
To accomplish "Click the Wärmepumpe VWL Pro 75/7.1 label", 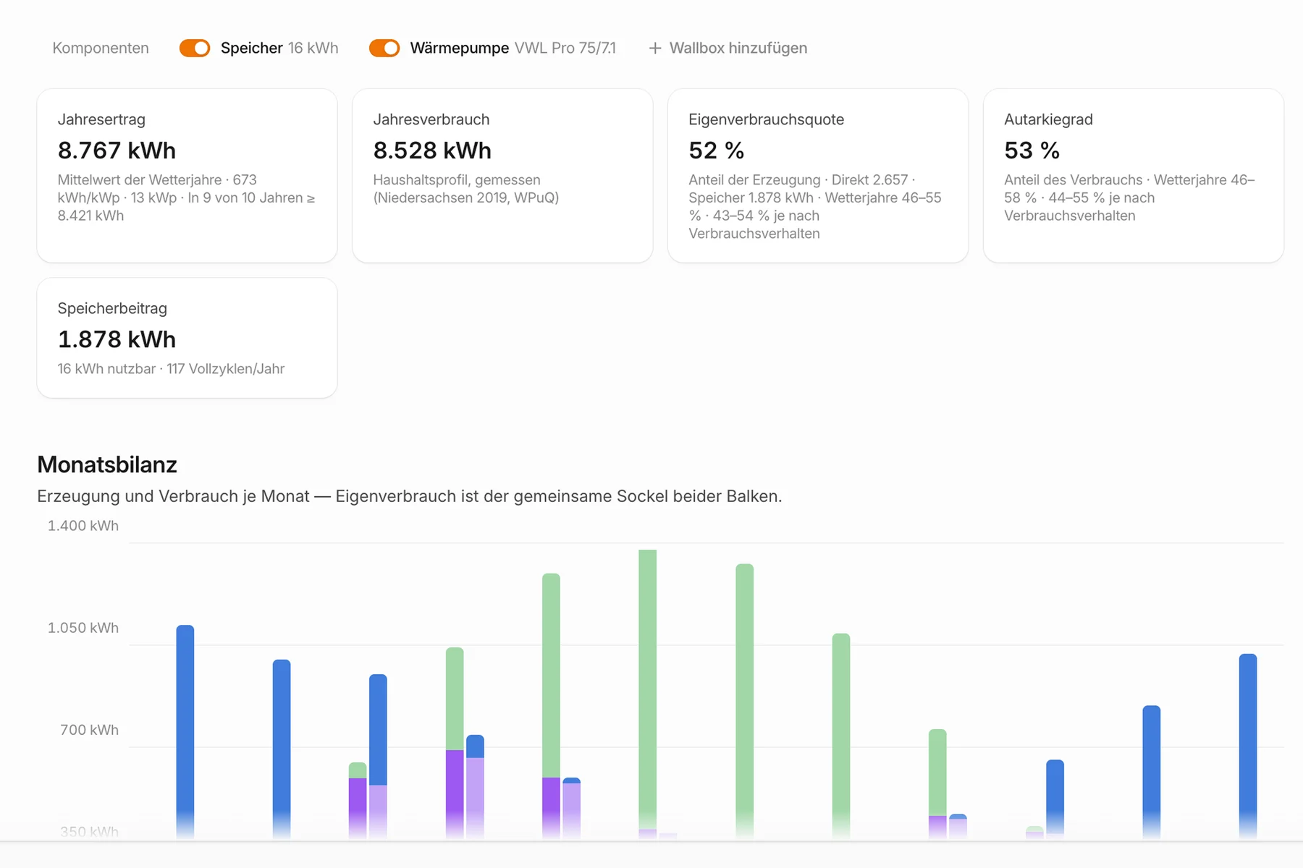I will pyautogui.click(x=513, y=48).
